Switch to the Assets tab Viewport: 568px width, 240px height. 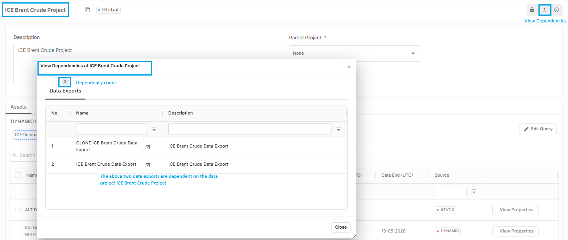pyautogui.click(x=19, y=107)
